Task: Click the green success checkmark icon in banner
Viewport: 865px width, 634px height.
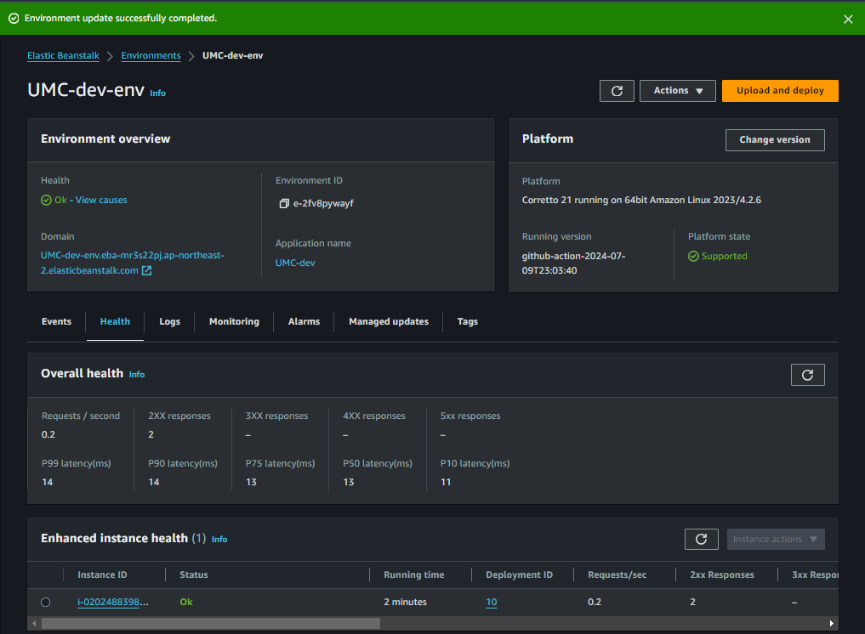Action: click(x=14, y=19)
